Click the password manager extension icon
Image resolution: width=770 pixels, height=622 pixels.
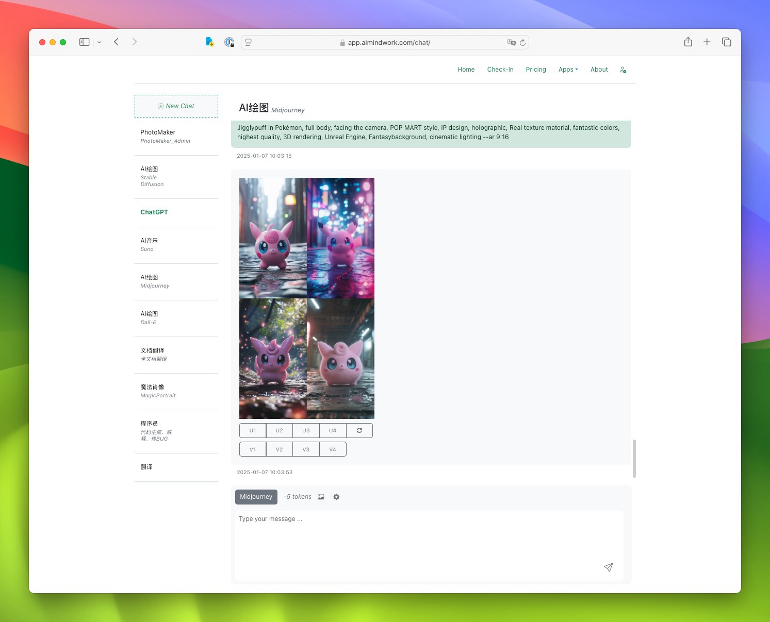click(x=230, y=42)
